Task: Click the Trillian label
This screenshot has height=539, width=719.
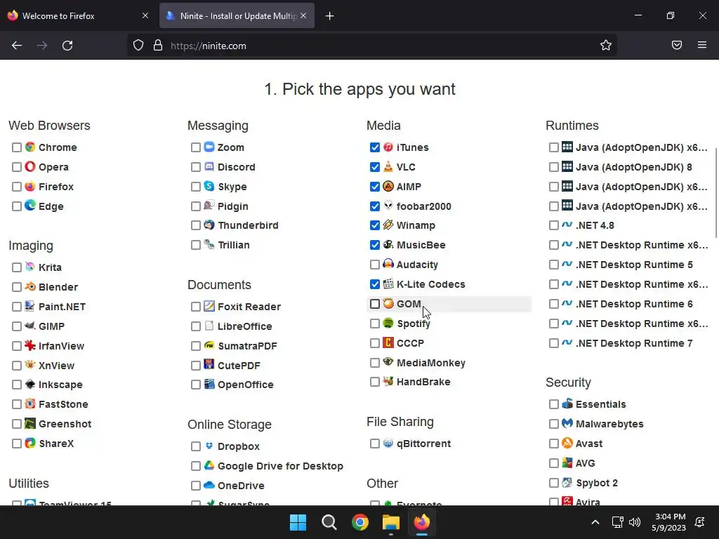Action: 234,245
